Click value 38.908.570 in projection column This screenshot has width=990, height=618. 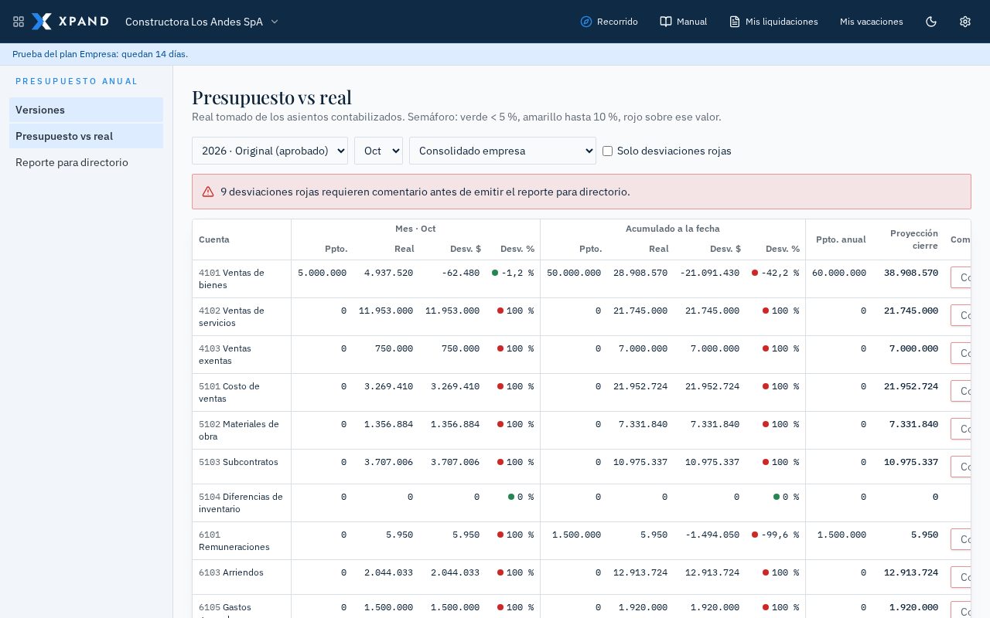coord(911,273)
